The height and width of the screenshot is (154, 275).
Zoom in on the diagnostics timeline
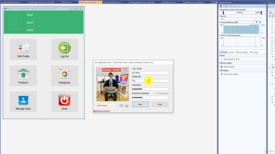pyautogui.click(x=231, y=6)
